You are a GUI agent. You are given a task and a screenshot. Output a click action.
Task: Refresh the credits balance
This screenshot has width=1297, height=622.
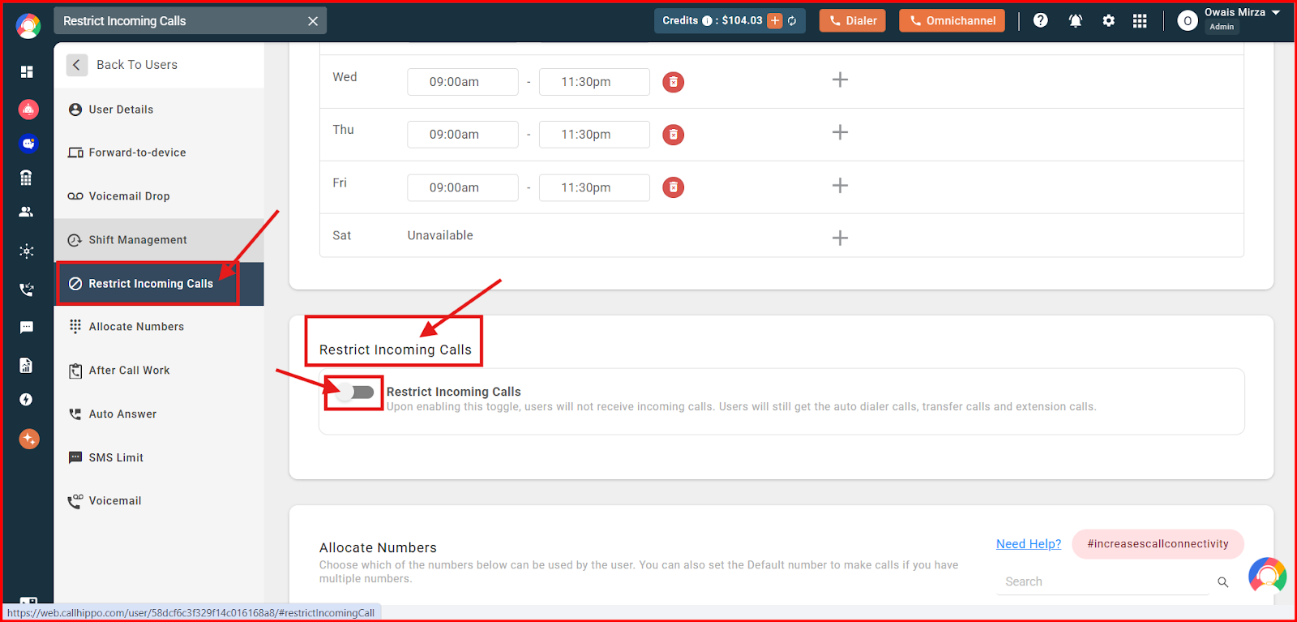coord(792,21)
